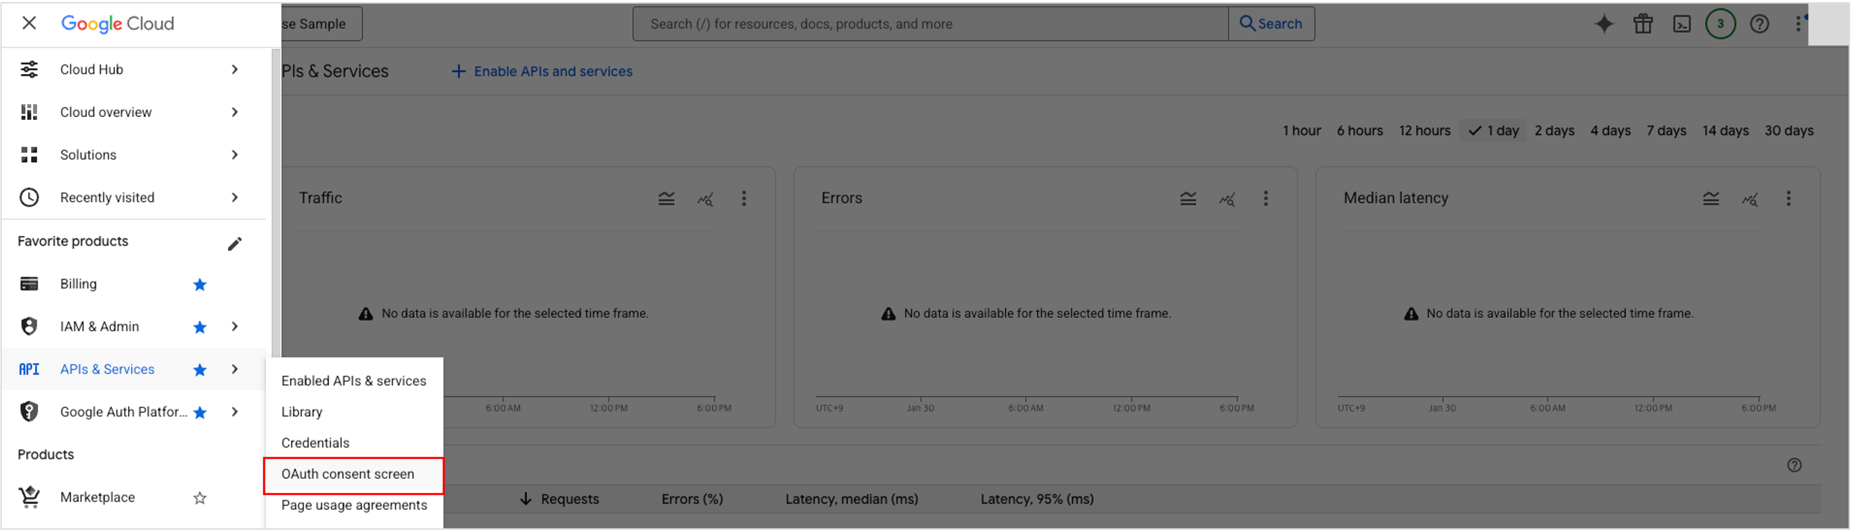Open explore metrics icon on Traffic chart
This screenshot has height=531, width=1851.
click(x=705, y=199)
